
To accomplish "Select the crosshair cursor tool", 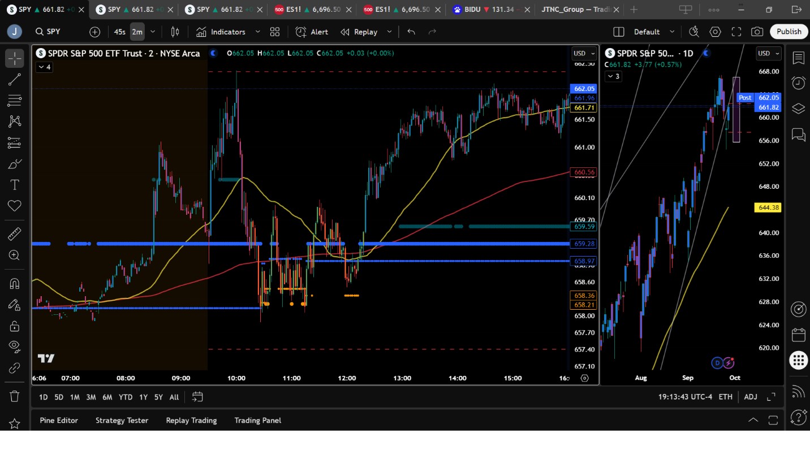I will tap(15, 58).
